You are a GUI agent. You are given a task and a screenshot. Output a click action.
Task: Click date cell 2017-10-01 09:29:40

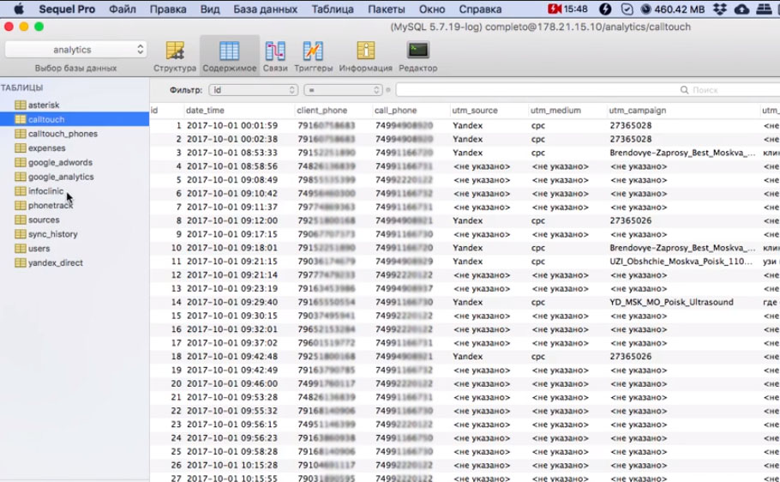click(x=232, y=302)
